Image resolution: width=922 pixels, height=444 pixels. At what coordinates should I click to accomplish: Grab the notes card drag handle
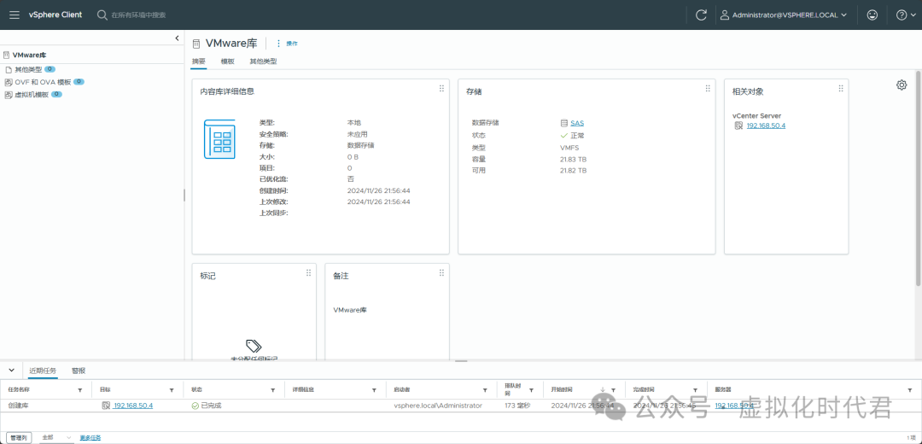[x=441, y=273]
